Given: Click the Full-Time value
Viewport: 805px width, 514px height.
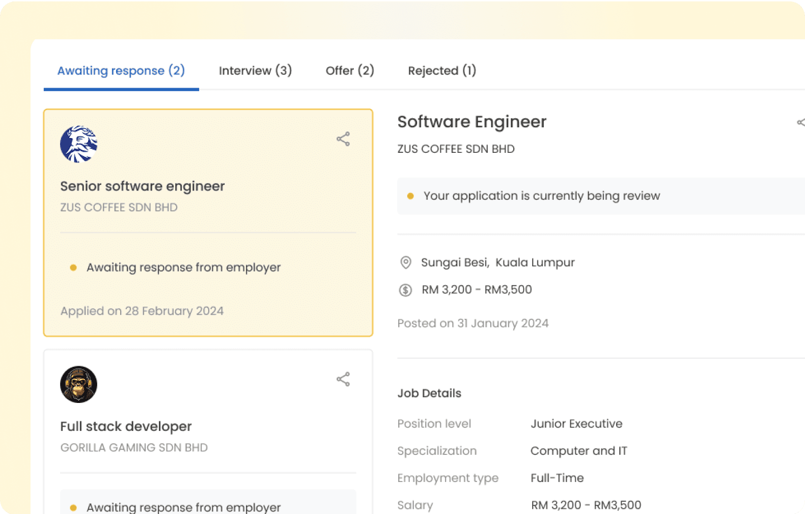Looking at the screenshot, I should (557, 478).
